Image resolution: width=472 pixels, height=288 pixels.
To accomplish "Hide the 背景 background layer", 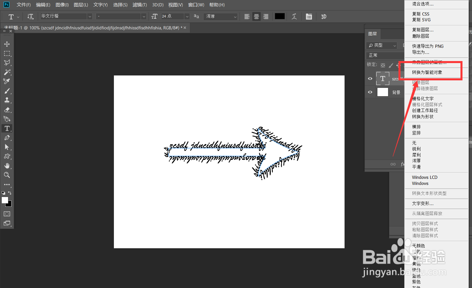I will tap(370, 92).
